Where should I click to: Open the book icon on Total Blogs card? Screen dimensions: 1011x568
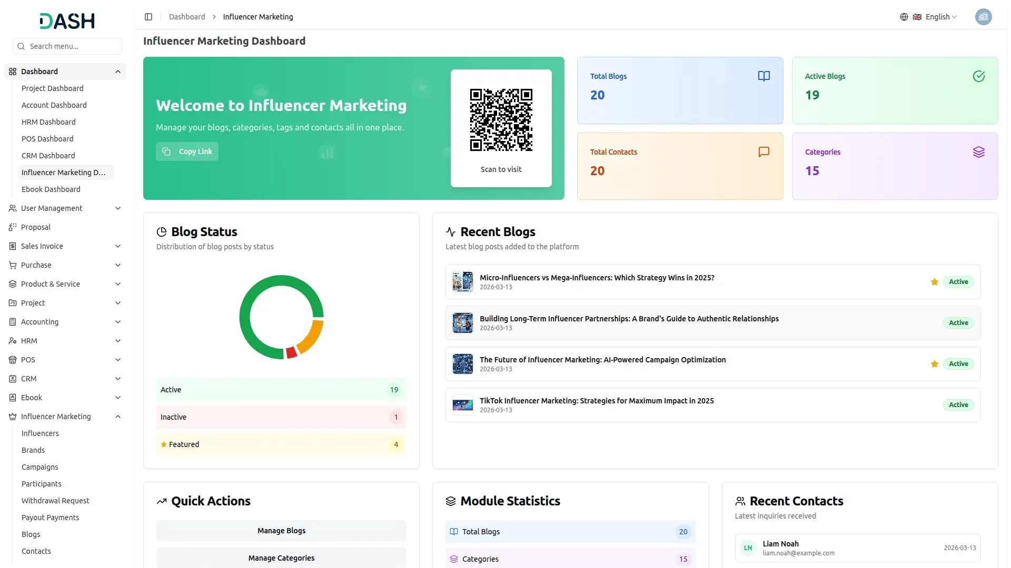pos(764,76)
